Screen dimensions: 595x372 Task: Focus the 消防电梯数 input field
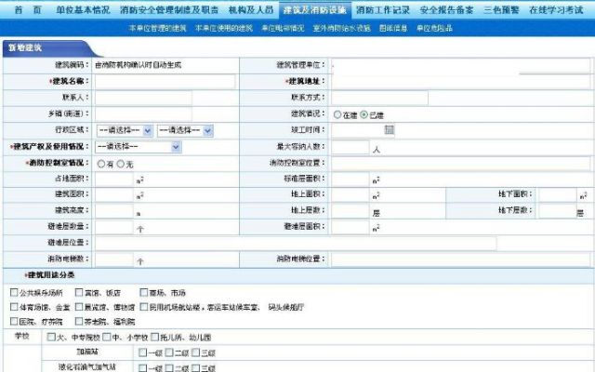pos(114,259)
